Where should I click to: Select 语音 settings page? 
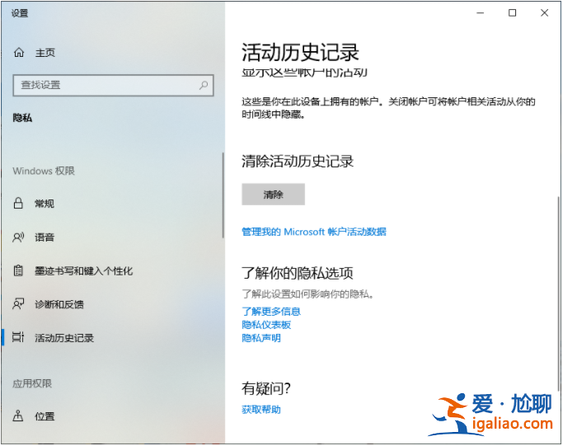pos(45,237)
